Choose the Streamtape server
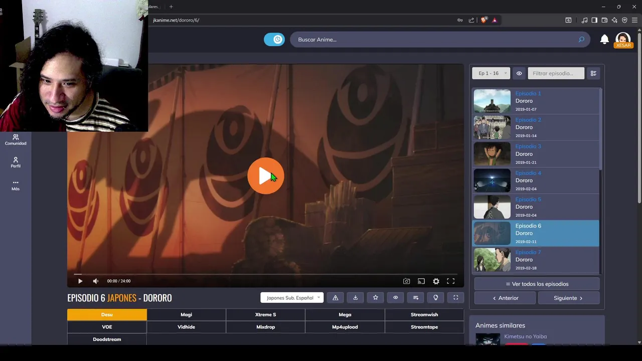Image resolution: width=642 pixels, height=361 pixels. coord(424,327)
